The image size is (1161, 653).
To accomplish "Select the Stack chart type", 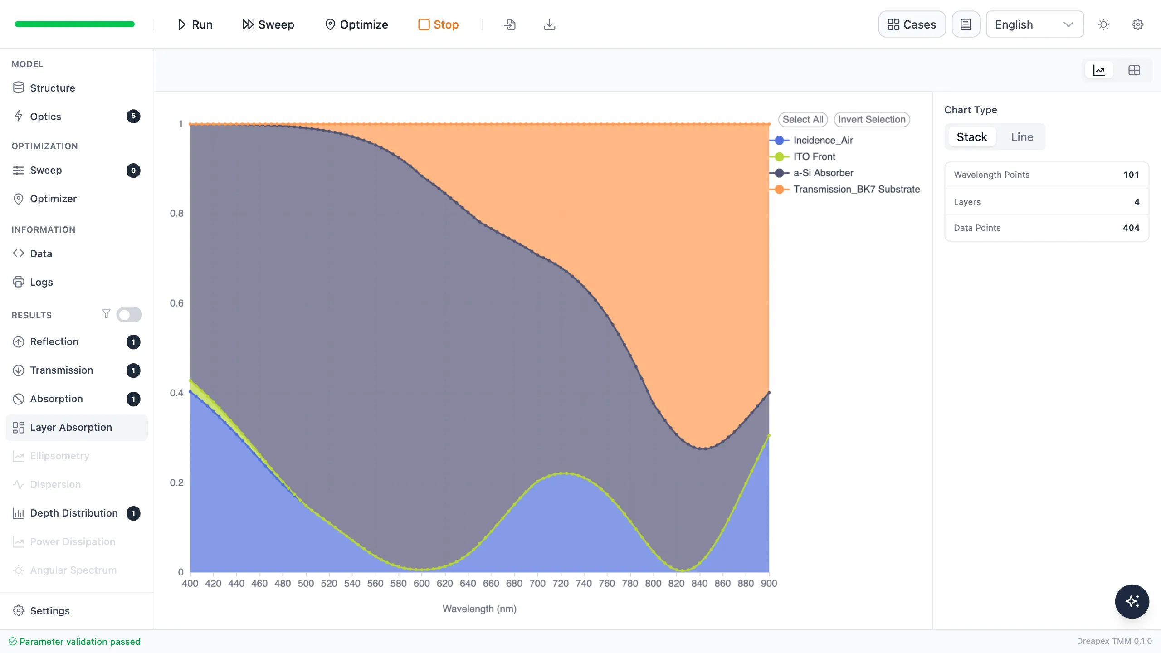I will click(972, 137).
